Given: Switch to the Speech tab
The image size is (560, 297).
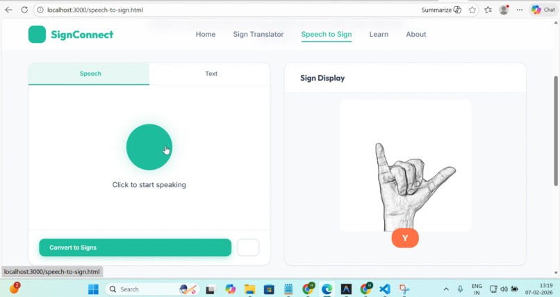Looking at the screenshot, I should point(89,74).
